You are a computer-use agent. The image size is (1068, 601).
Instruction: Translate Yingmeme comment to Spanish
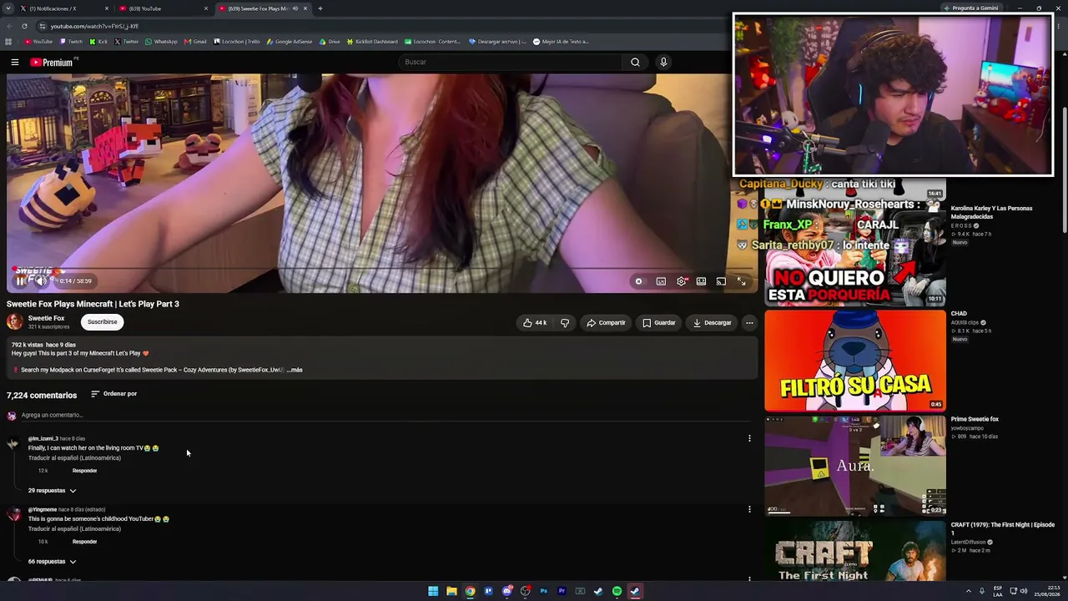pos(74,529)
